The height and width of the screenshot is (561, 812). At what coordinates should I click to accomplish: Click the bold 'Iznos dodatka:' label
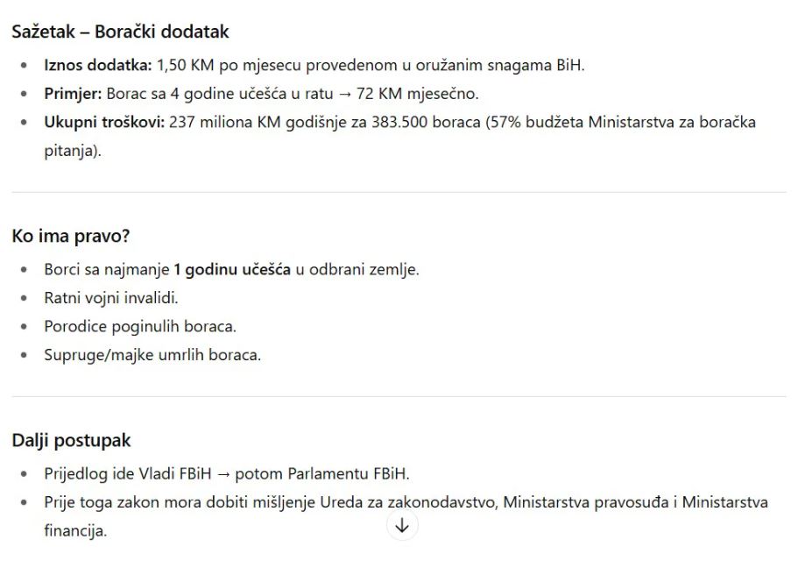pos(98,65)
